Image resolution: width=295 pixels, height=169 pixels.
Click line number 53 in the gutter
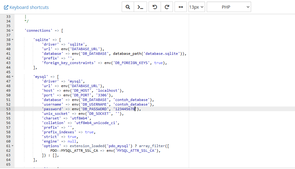coord(8,109)
